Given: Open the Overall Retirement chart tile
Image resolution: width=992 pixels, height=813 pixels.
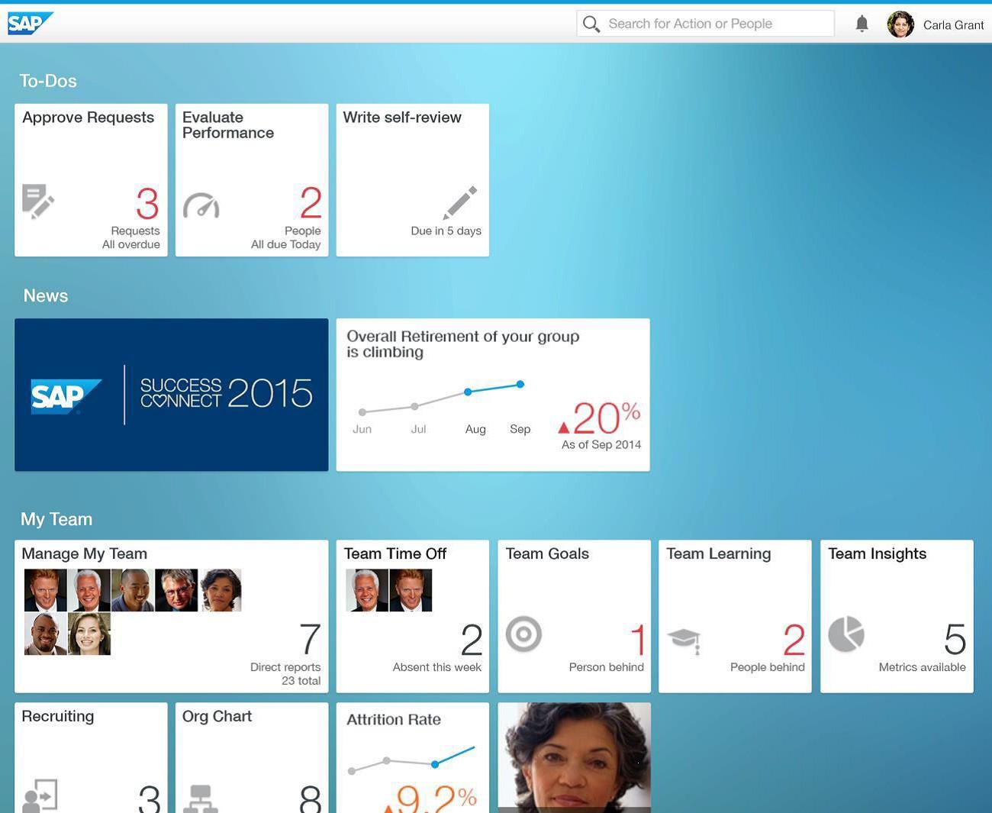Looking at the screenshot, I should tap(493, 395).
